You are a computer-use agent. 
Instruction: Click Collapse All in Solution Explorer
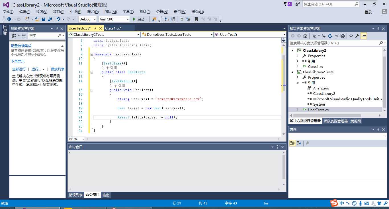point(336,36)
